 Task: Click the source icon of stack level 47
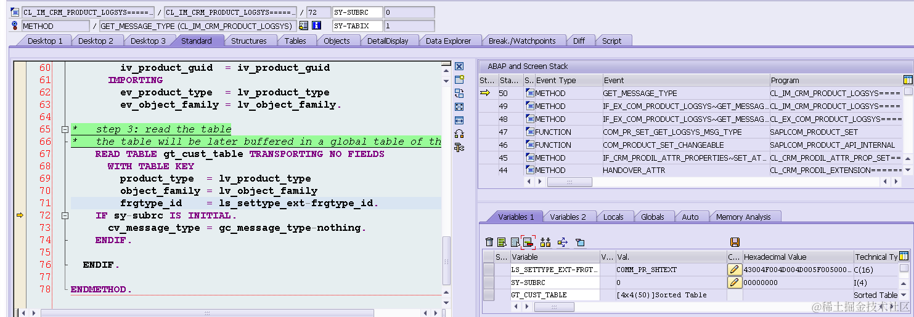click(x=529, y=132)
